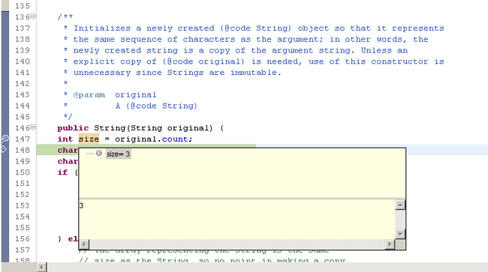Click the word 'explicit' on line 140

tap(94, 61)
